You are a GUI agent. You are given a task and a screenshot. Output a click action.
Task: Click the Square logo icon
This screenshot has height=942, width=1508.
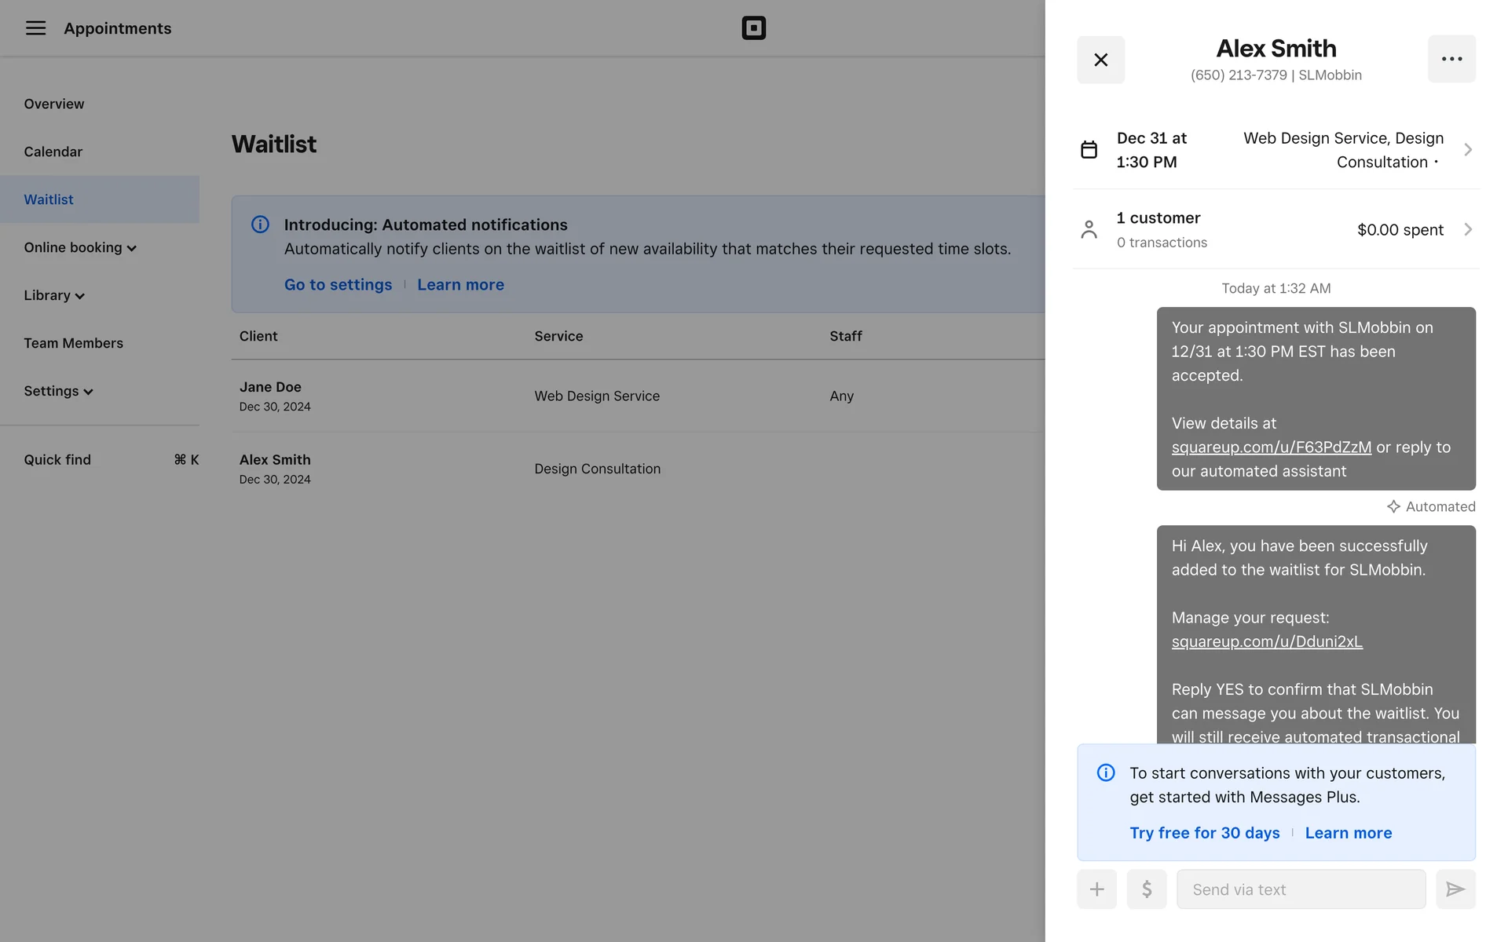tap(753, 28)
